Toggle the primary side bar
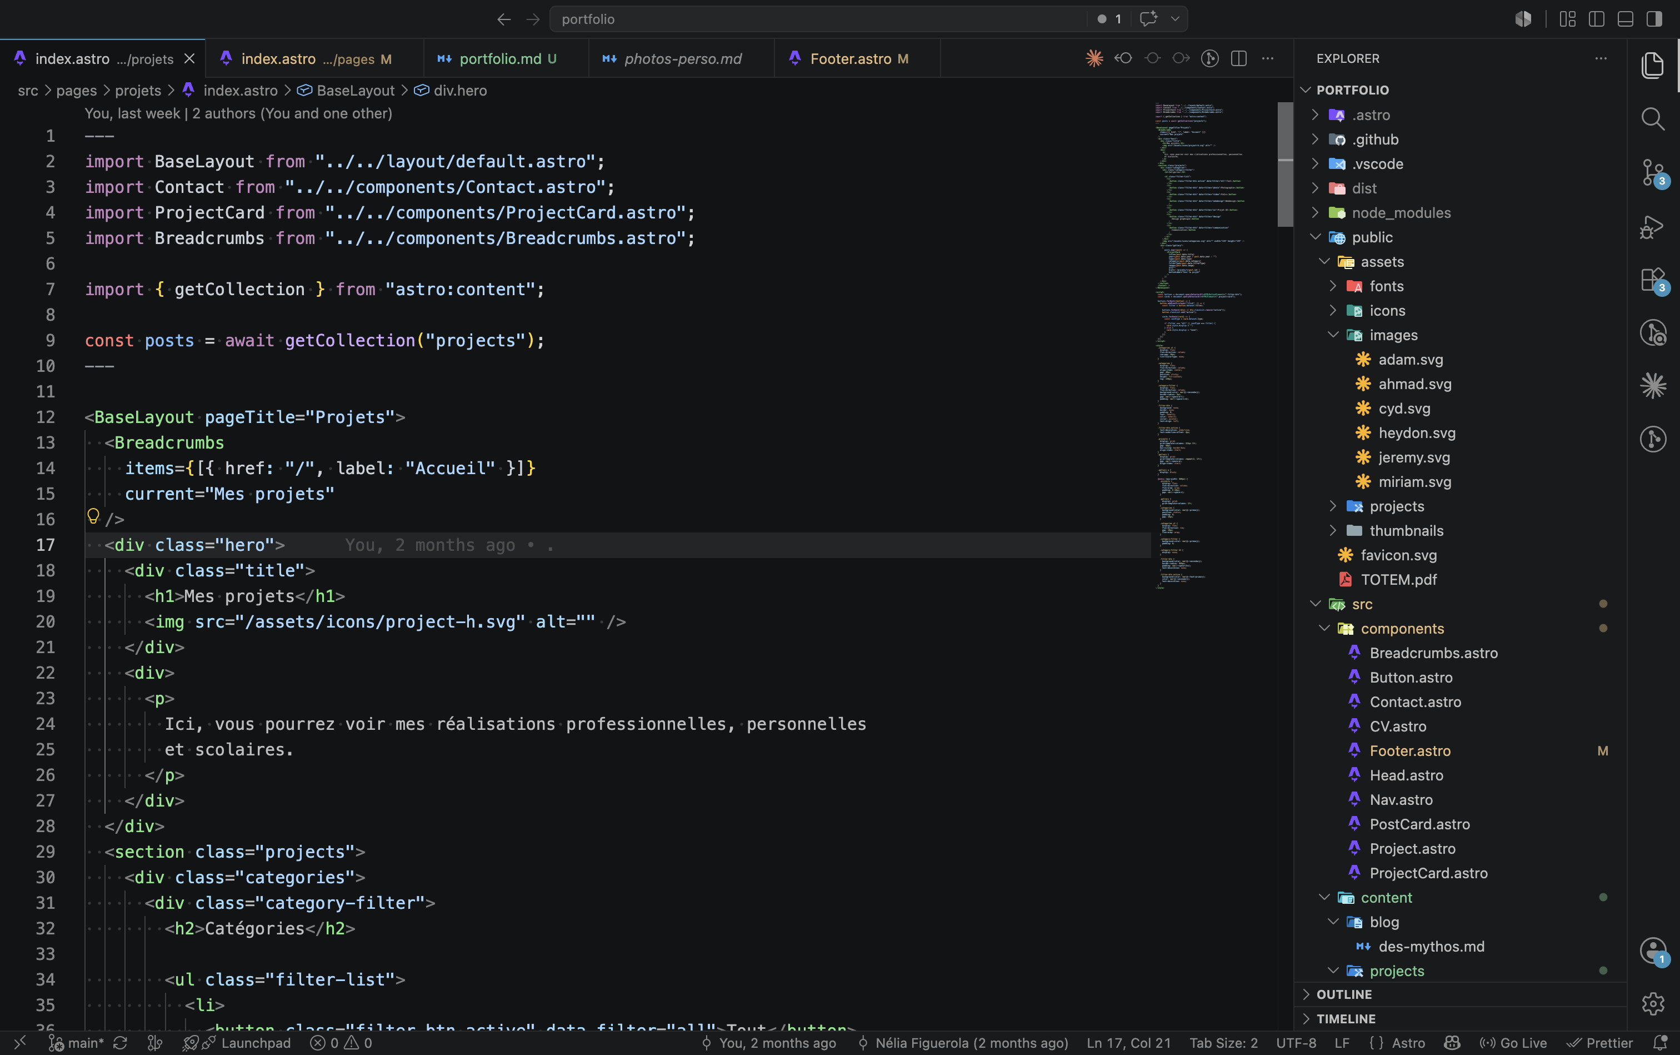The height and width of the screenshot is (1055, 1680). coord(1596,19)
